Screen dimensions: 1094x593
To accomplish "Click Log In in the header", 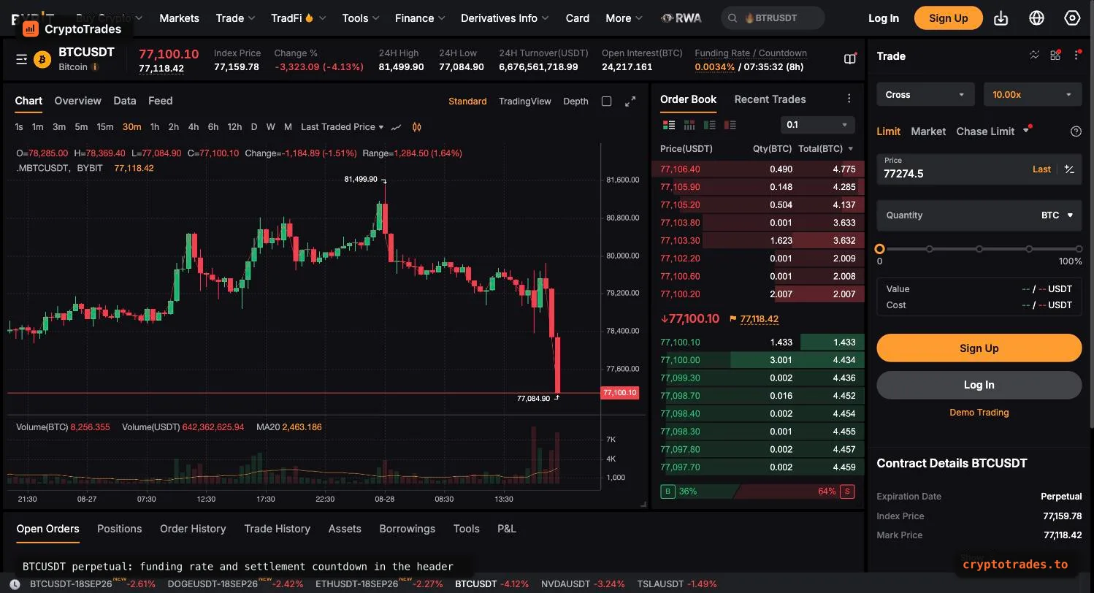I will (883, 18).
